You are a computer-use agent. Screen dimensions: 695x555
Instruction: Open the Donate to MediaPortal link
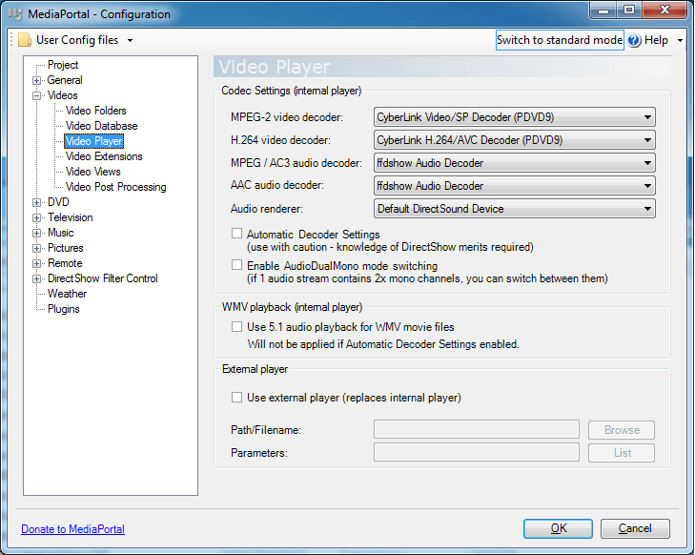pyautogui.click(x=72, y=529)
